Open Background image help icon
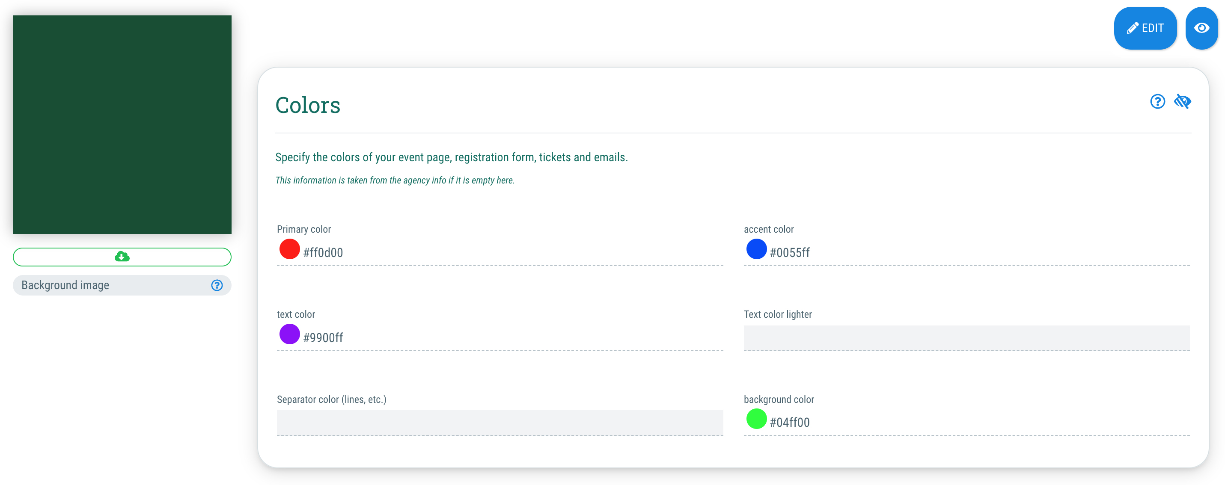 [217, 285]
